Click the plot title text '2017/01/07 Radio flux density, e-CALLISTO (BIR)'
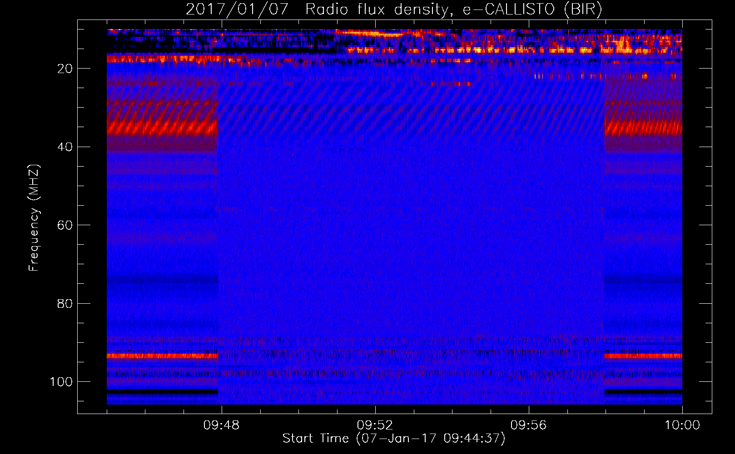 click(394, 10)
